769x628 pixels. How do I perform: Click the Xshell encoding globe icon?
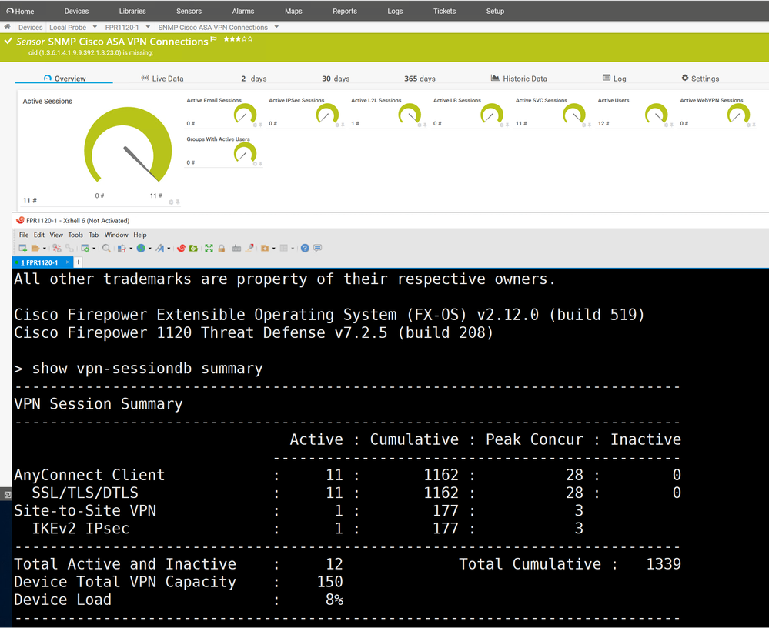tap(141, 248)
